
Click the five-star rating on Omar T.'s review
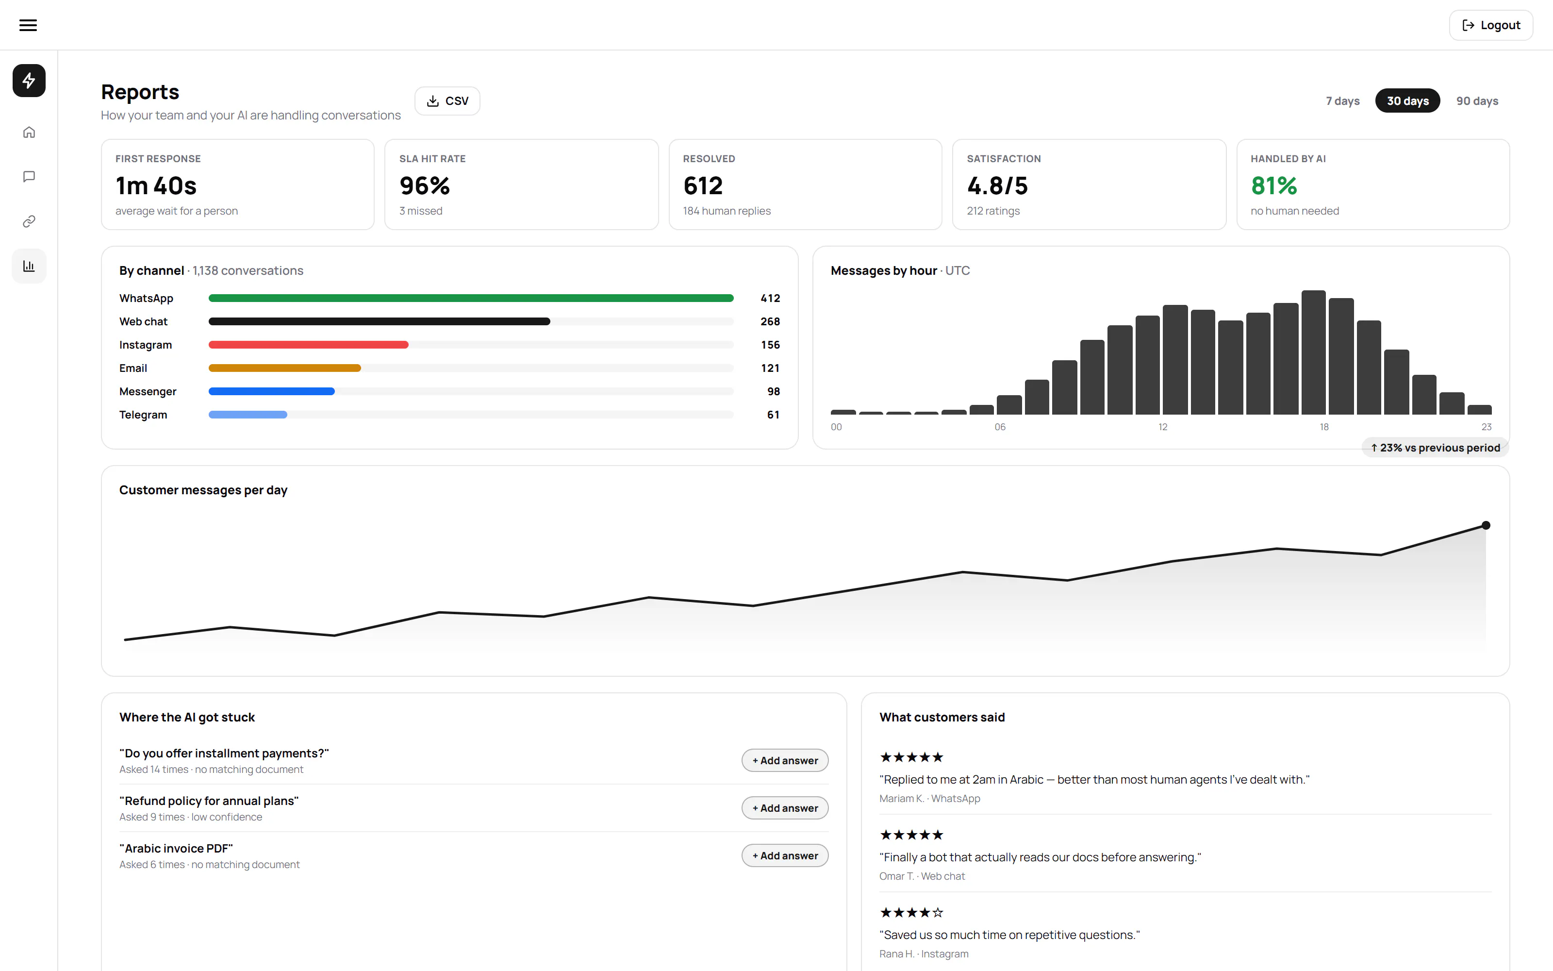point(911,835)
